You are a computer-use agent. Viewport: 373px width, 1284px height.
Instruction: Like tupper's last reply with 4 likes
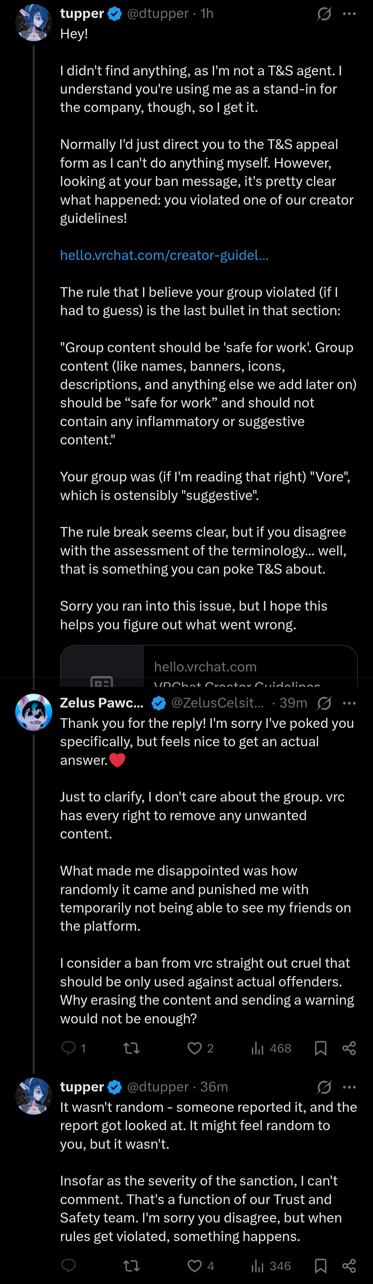(194, 1266)
